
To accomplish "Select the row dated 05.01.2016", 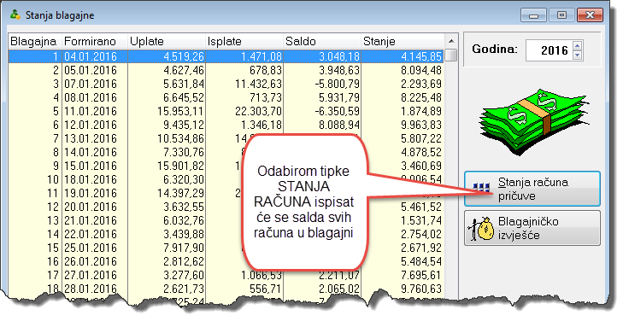I will (x=226, y=70).
